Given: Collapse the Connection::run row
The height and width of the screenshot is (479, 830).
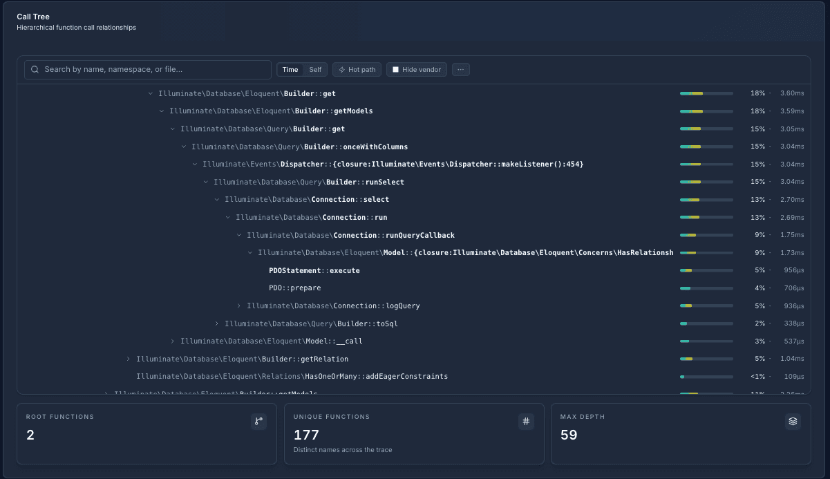Looking at the screenshot, I should click(x=227, y=218).
